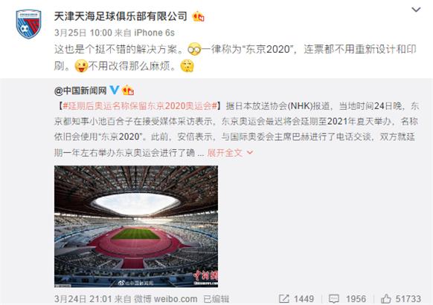The image size is (433, 305).
Task: Open comments via speech bubble icon
Action: (x=334, y=299)
